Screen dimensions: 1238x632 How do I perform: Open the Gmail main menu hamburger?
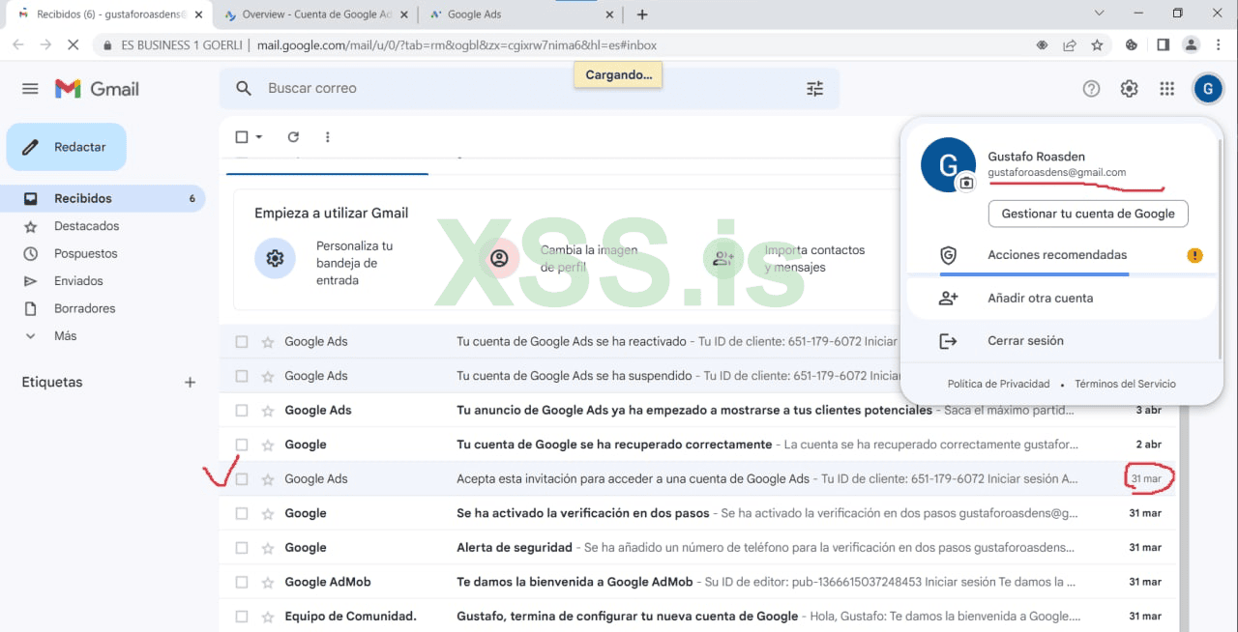(30, 89)
